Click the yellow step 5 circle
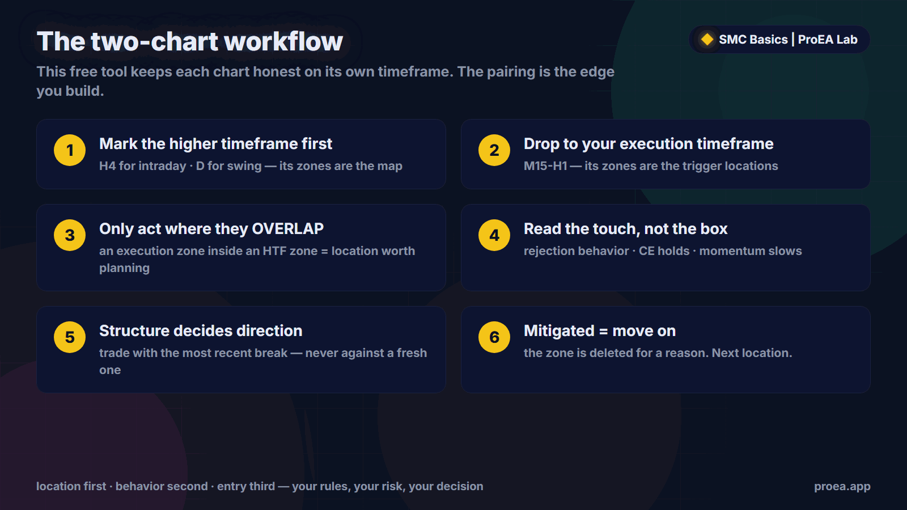This screenshot has height=510, width=907. tap(70, 337)
